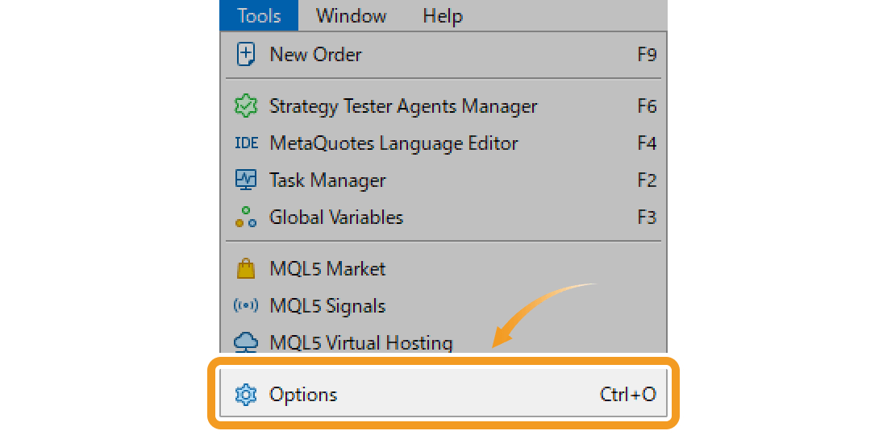Image resolution: width=887 pixels, height=435 pixels.
Task: Click the MQL5 Signals broadcast icon
Action: (245, 306)
